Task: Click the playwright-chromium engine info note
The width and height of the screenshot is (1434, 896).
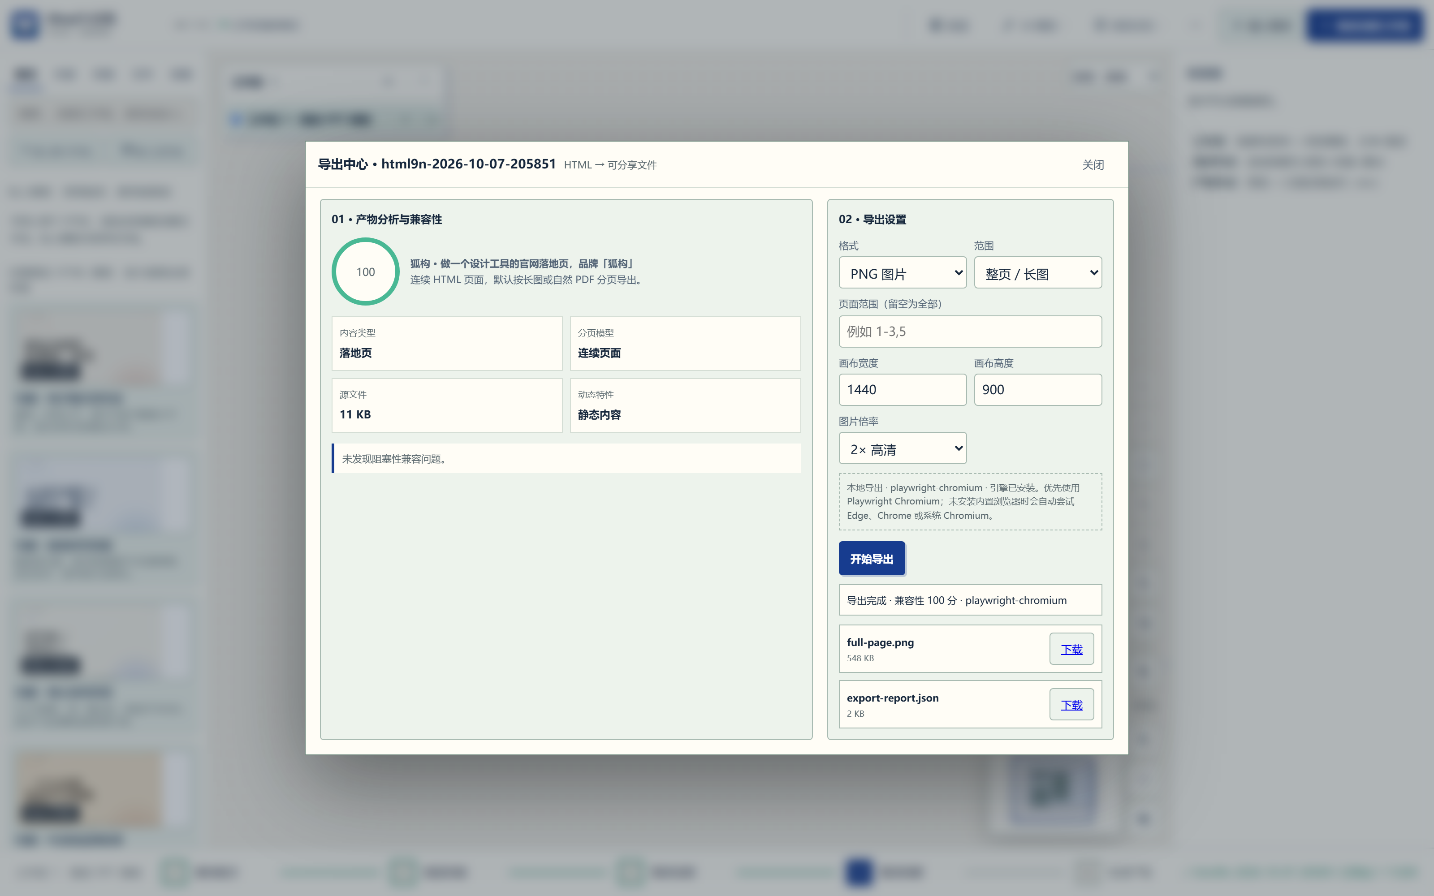Action: (x=970, y=501)
